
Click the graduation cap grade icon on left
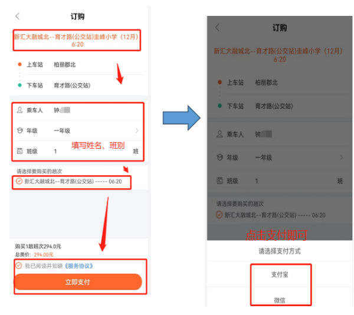pyautogui.click(x=19, y=130)
